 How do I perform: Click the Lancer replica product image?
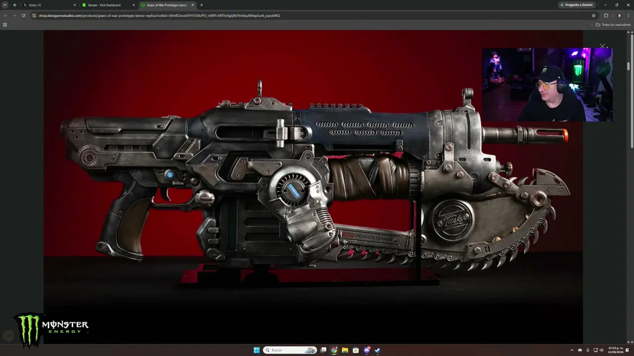pos(313,186)
